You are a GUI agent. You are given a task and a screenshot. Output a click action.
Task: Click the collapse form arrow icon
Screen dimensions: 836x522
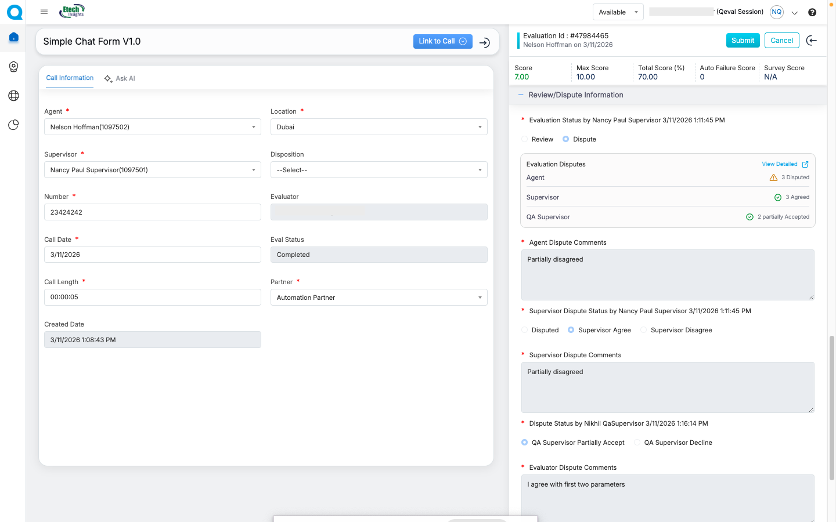tap(485, 42)
